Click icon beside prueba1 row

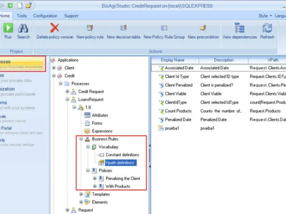click(x=161, y=128)
